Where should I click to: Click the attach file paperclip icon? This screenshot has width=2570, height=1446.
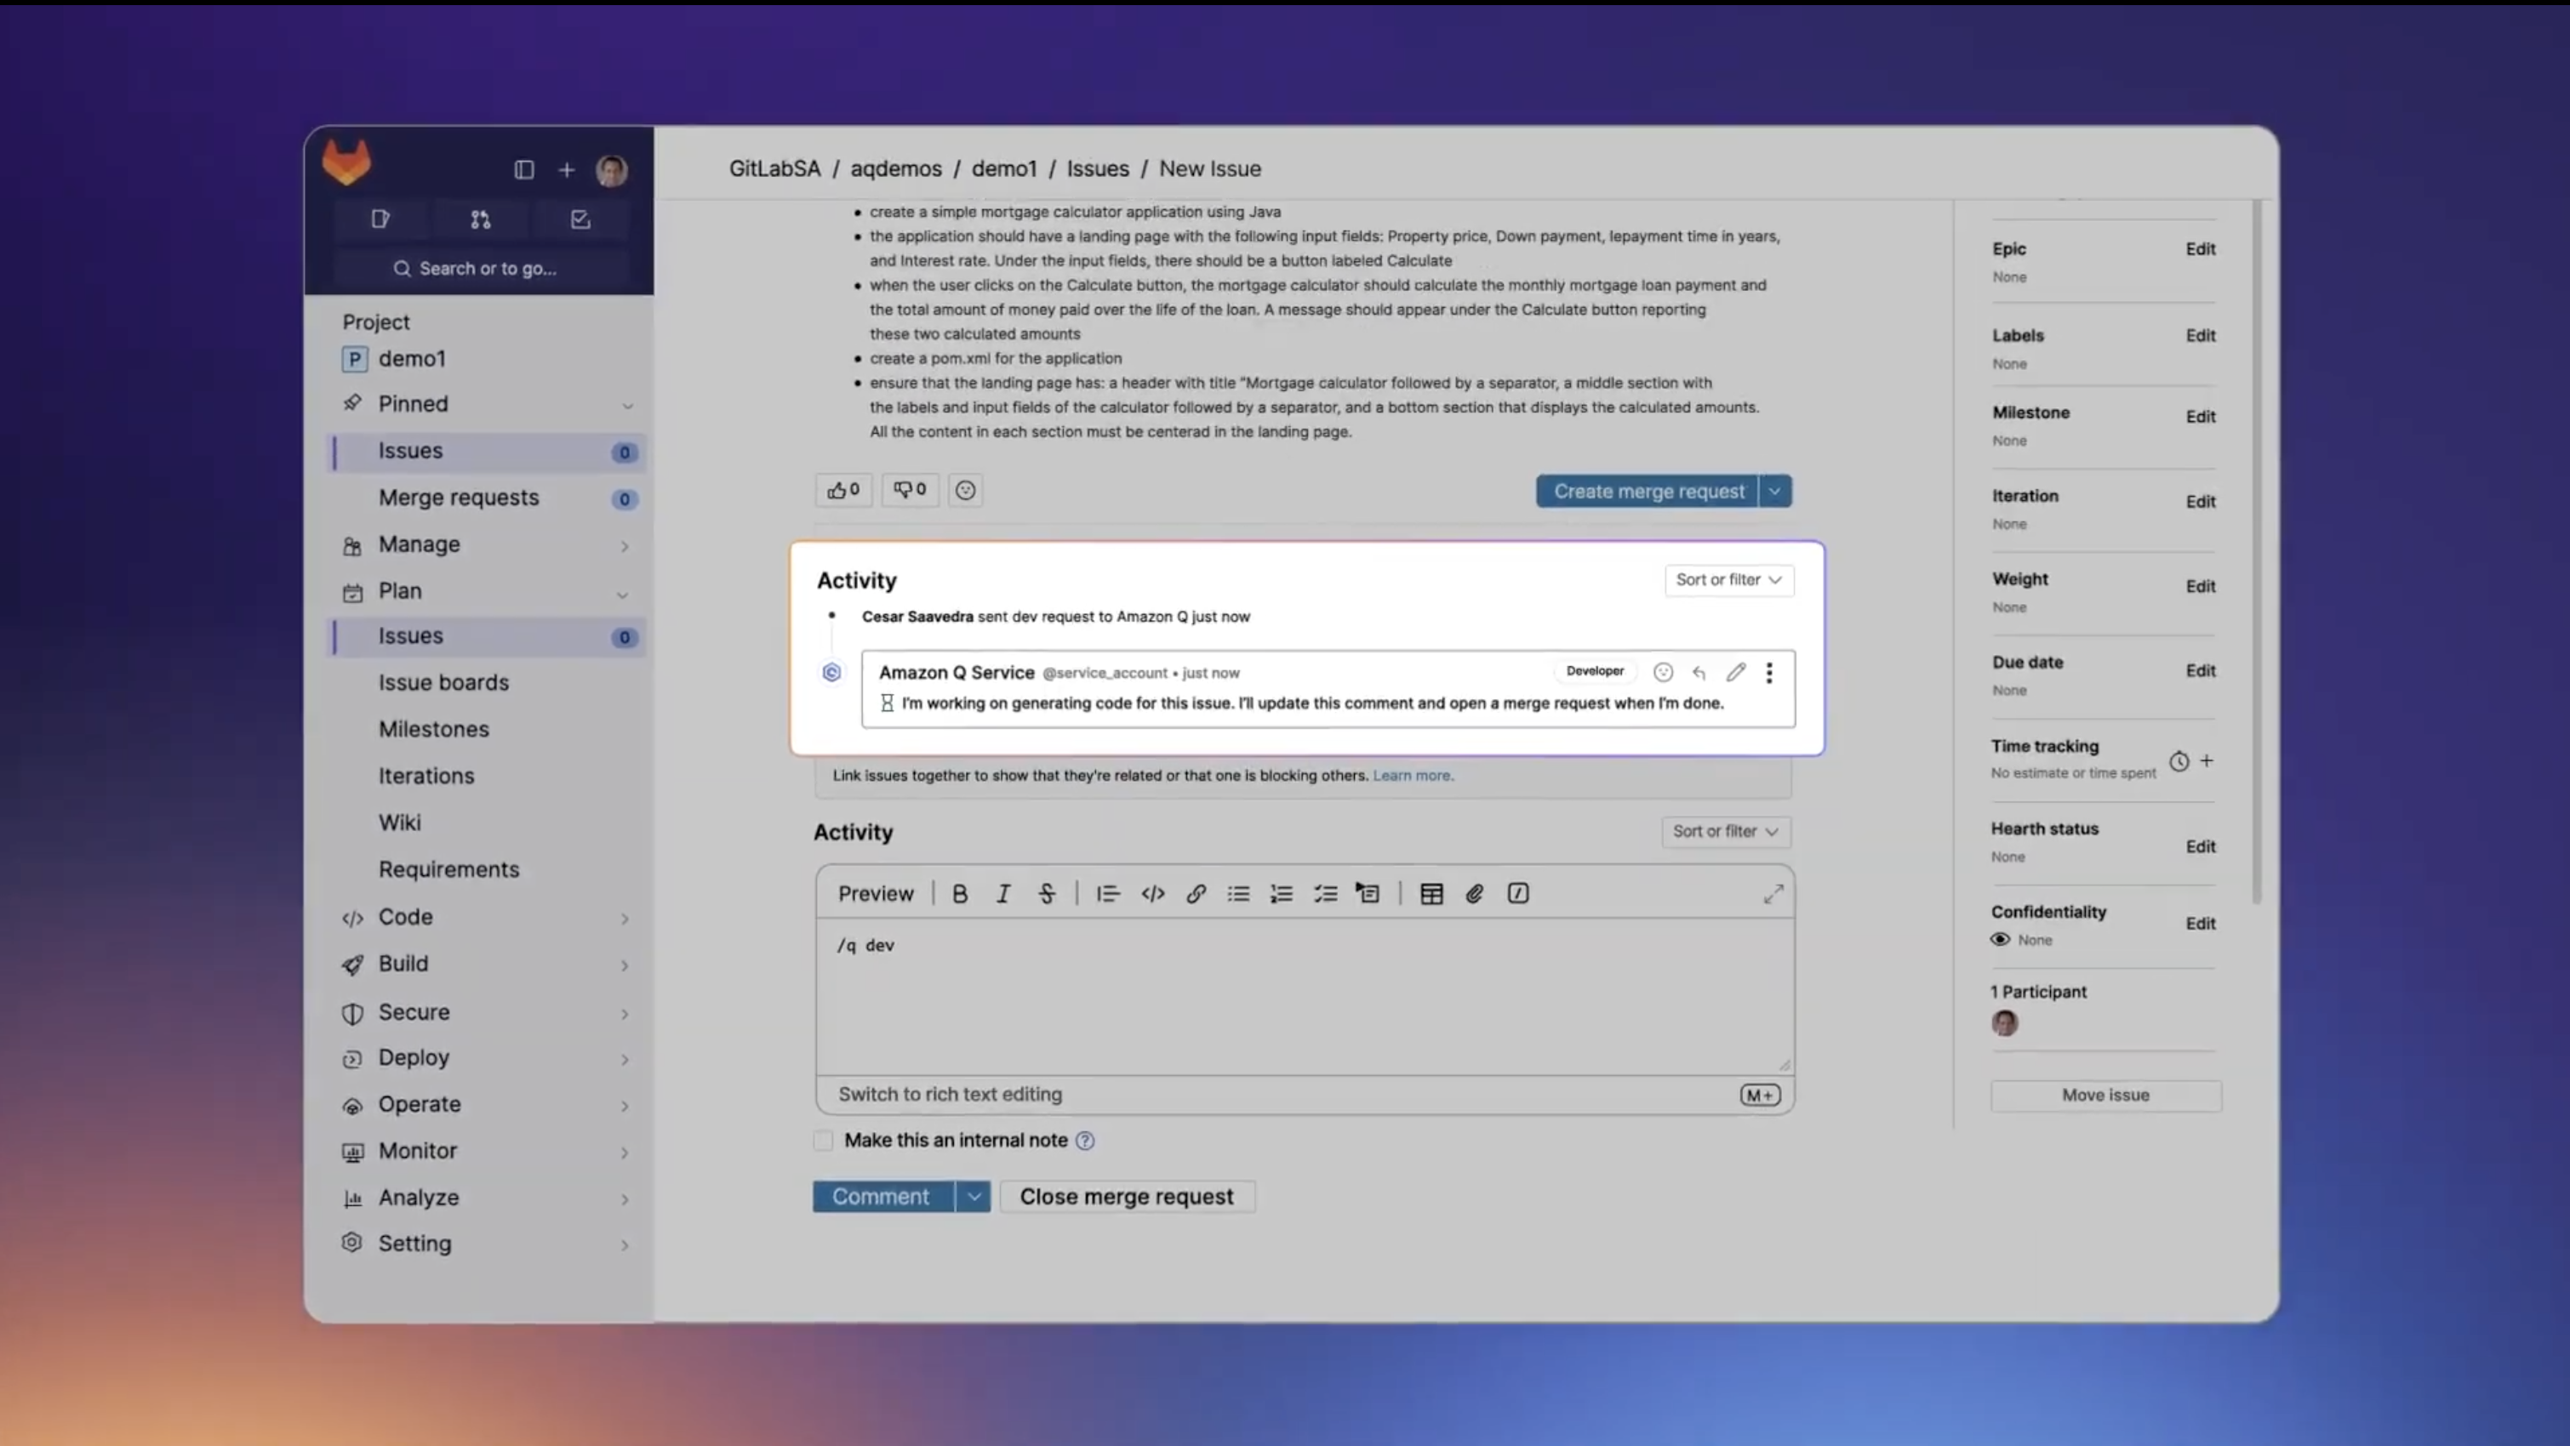pos(1474,893)
